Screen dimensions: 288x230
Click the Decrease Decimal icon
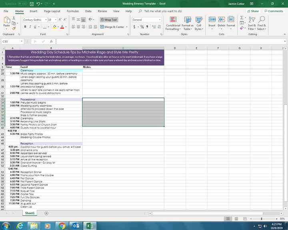coord(159,27)
